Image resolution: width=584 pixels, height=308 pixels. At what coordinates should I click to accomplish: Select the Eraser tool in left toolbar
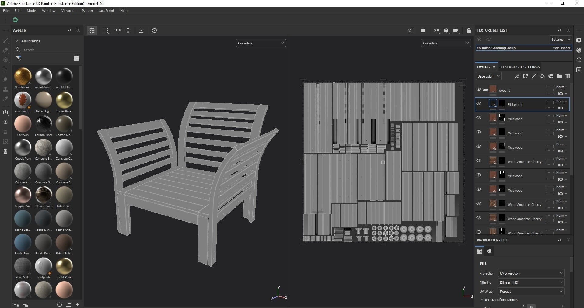5,50
